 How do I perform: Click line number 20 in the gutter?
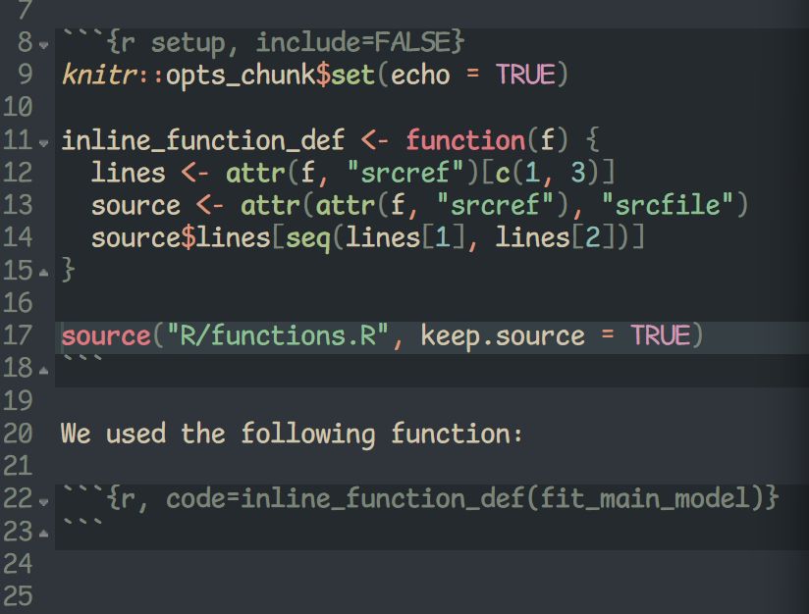tap(18, 434)
